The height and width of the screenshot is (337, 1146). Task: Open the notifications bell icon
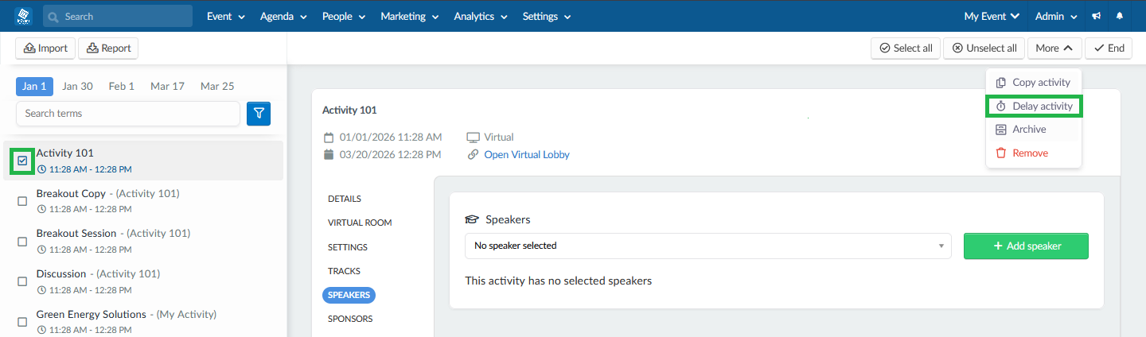pos(1120,16)
